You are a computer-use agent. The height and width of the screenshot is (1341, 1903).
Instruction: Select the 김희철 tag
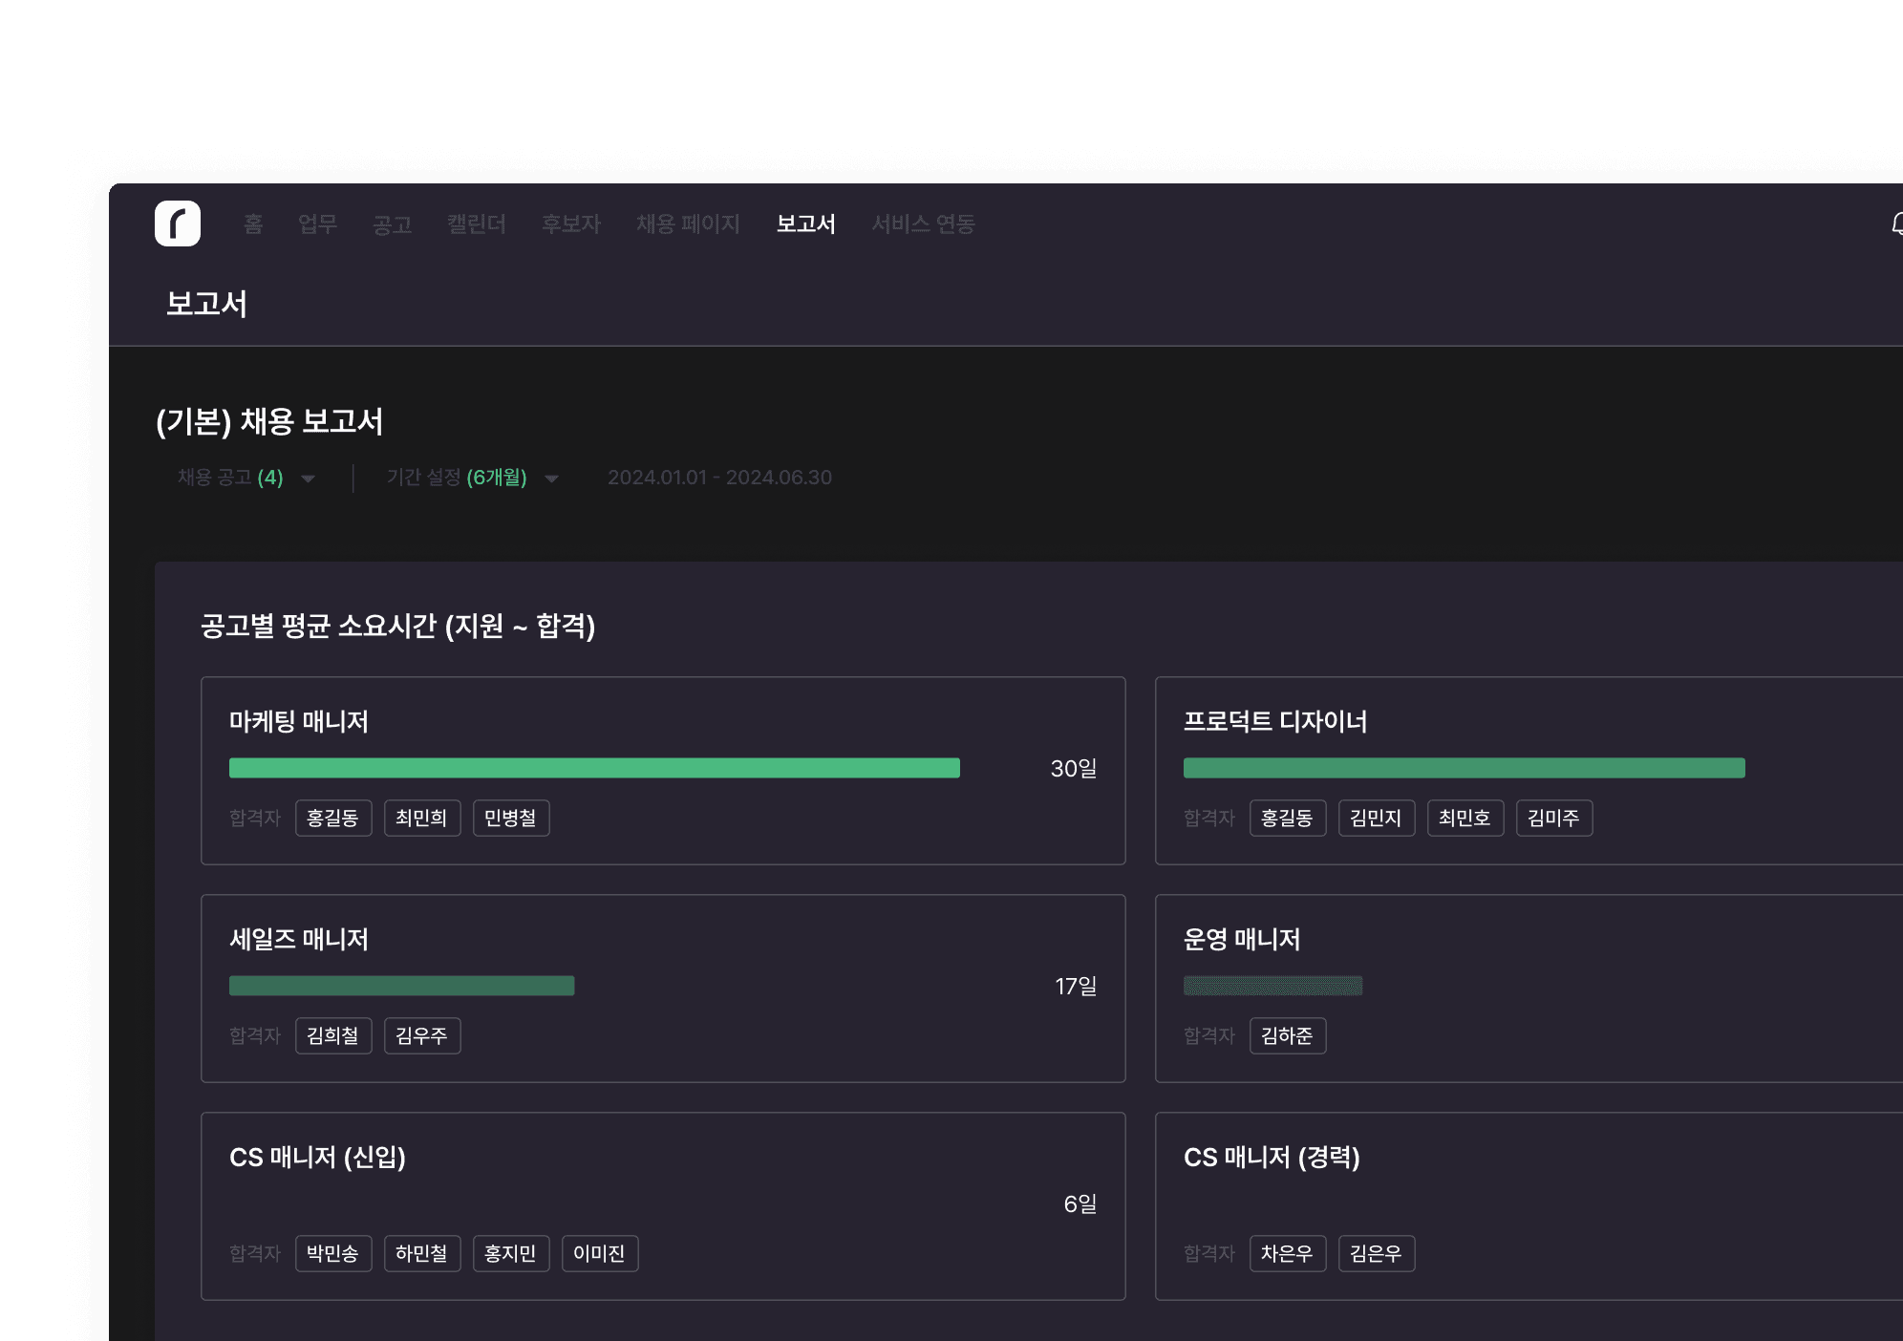coord(333,1035)
